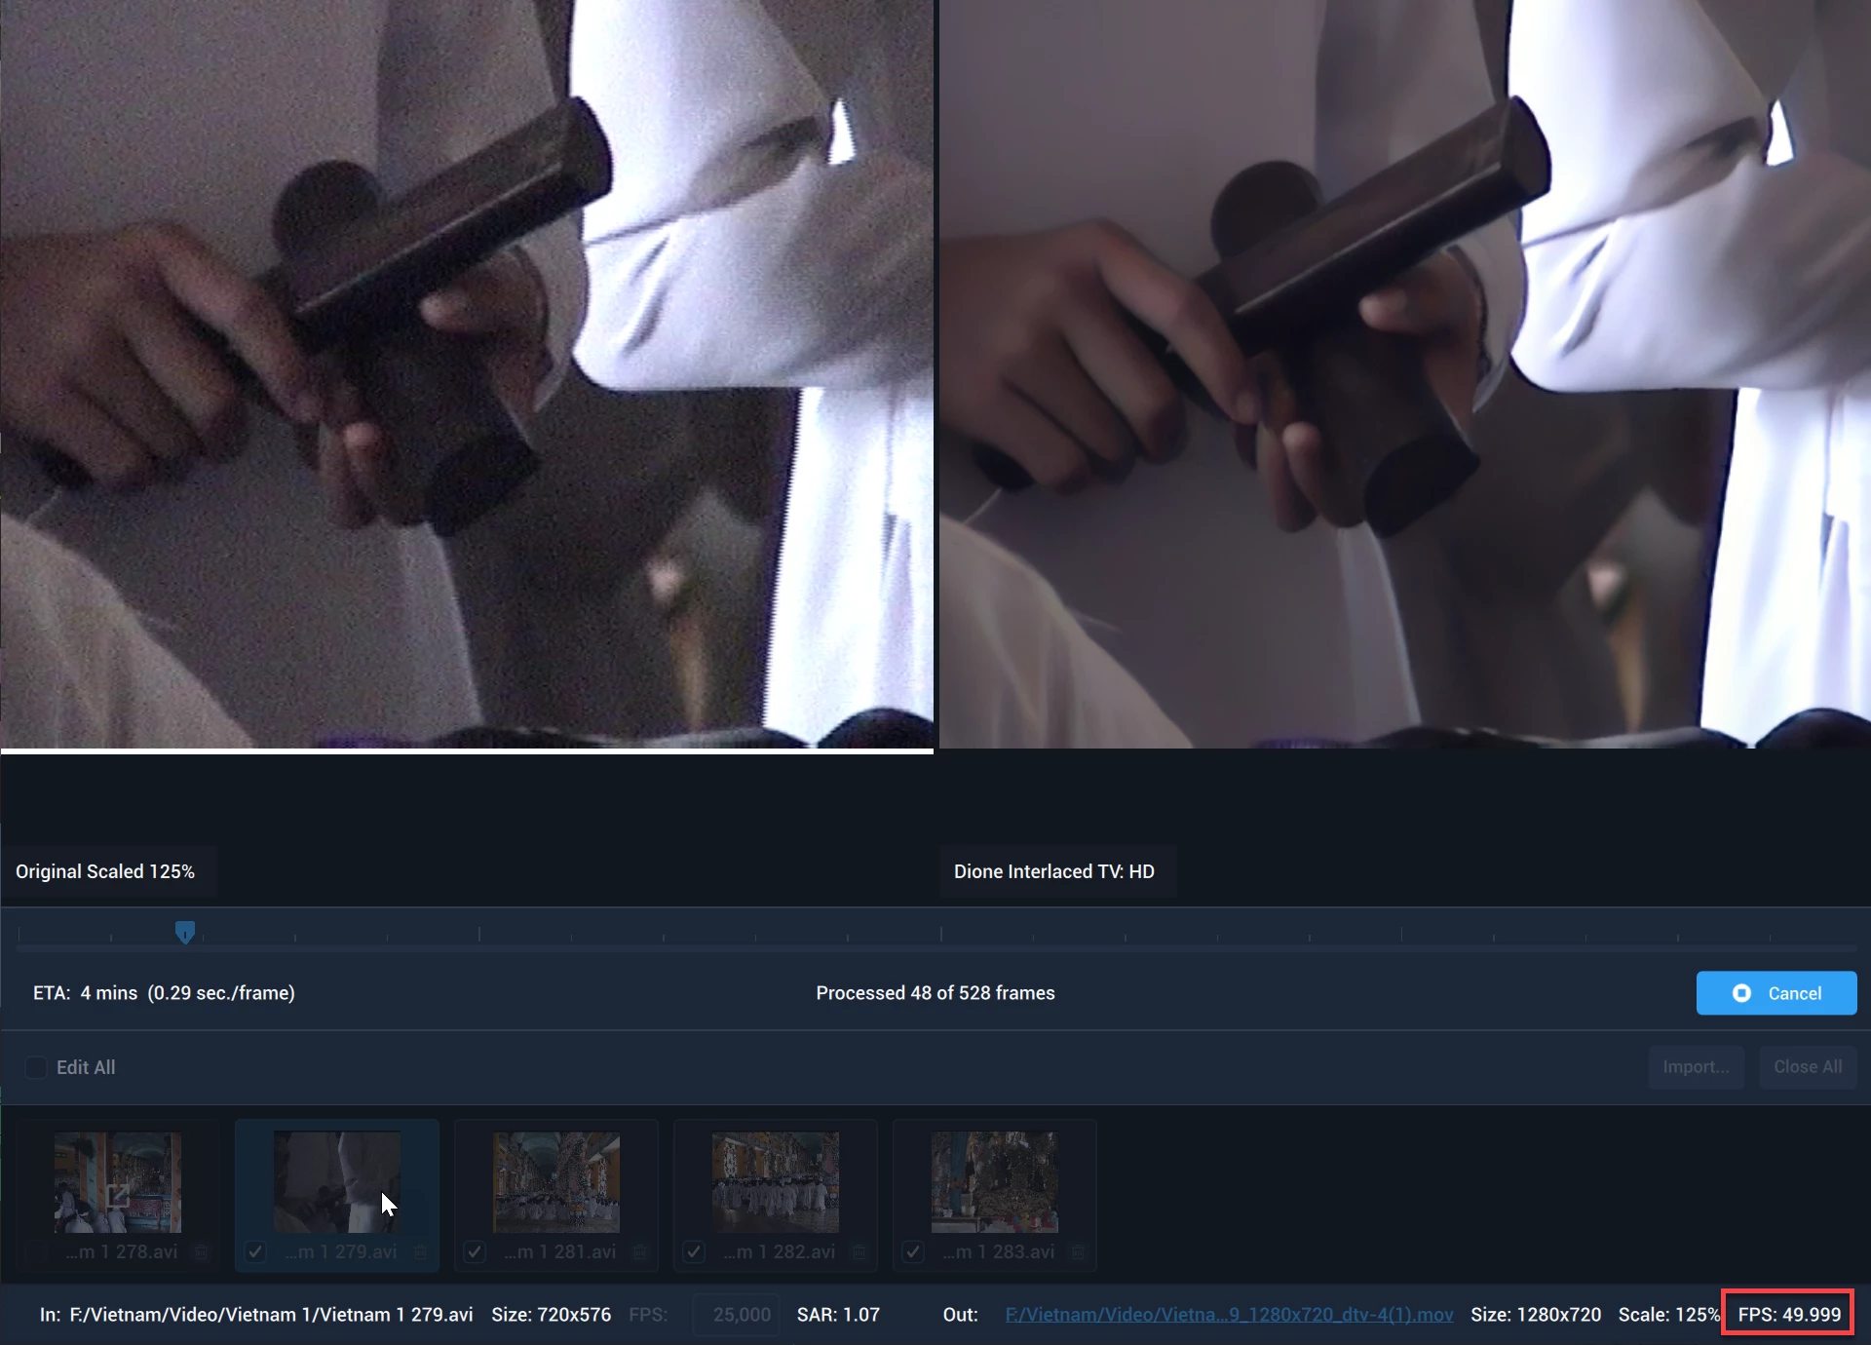
Task: Remove 282.avi using its trash icon
Action: click(859, 1252)
